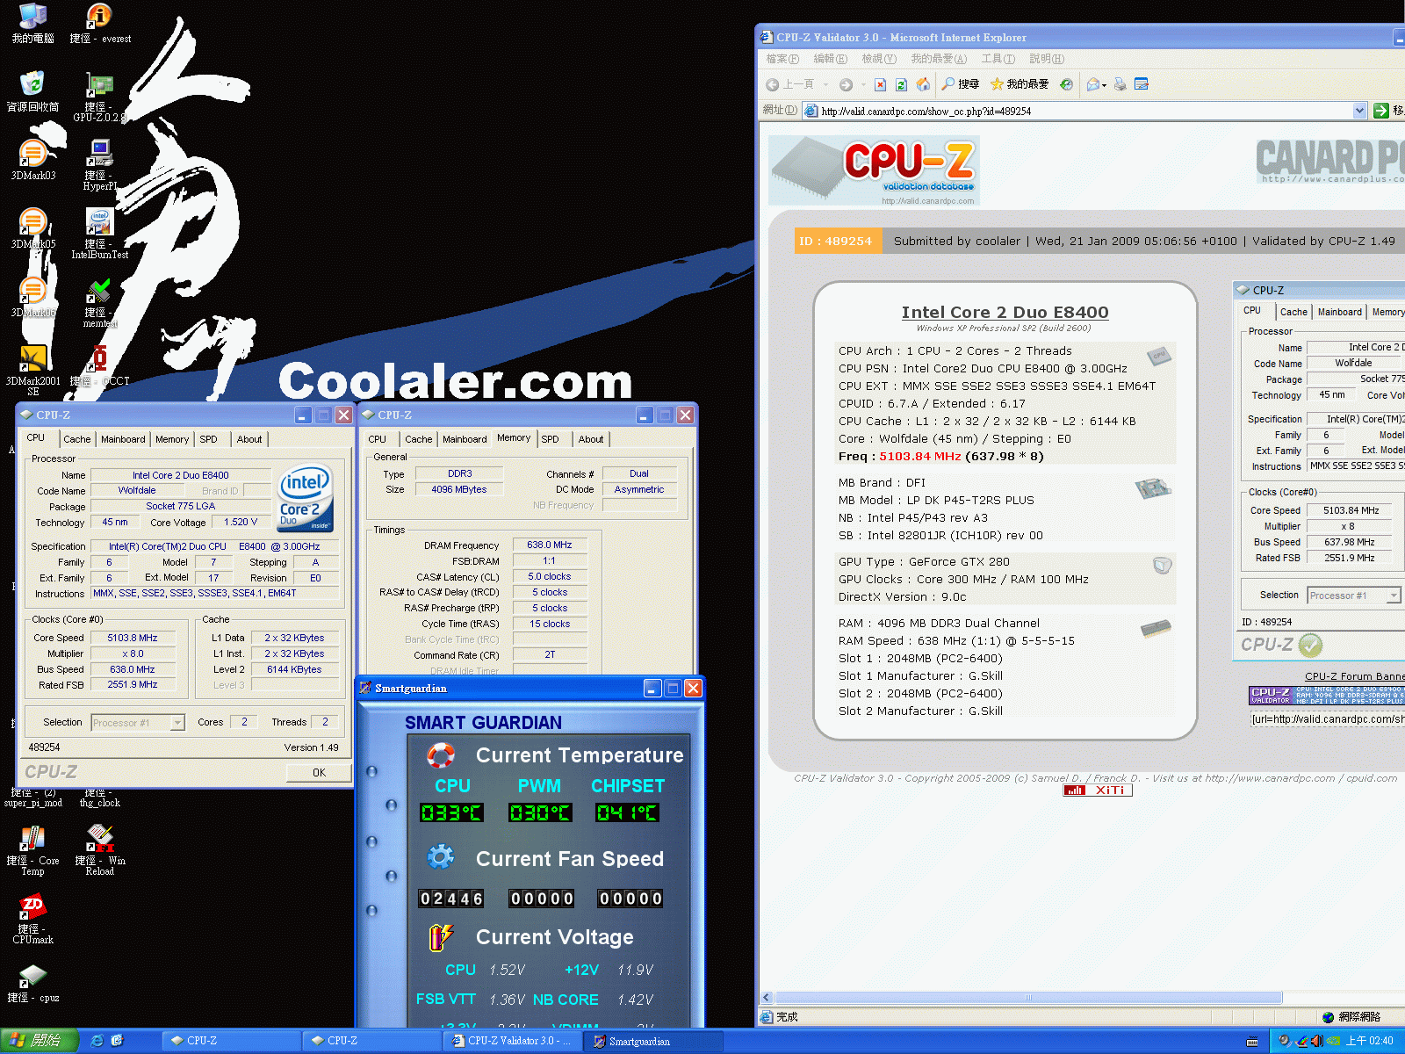Viewport: 1405px width, 1054px height.
Task: Launch the Win Reload shortcut
Action: coord(99,850)
